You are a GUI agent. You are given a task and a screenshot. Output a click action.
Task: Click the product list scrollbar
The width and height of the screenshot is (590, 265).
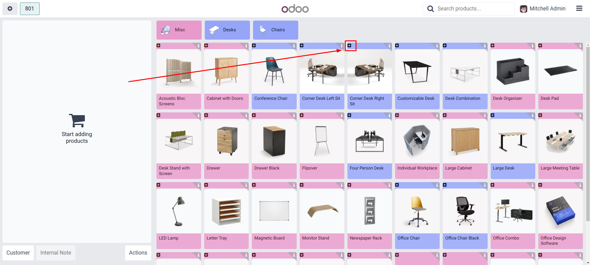[588, 132]
